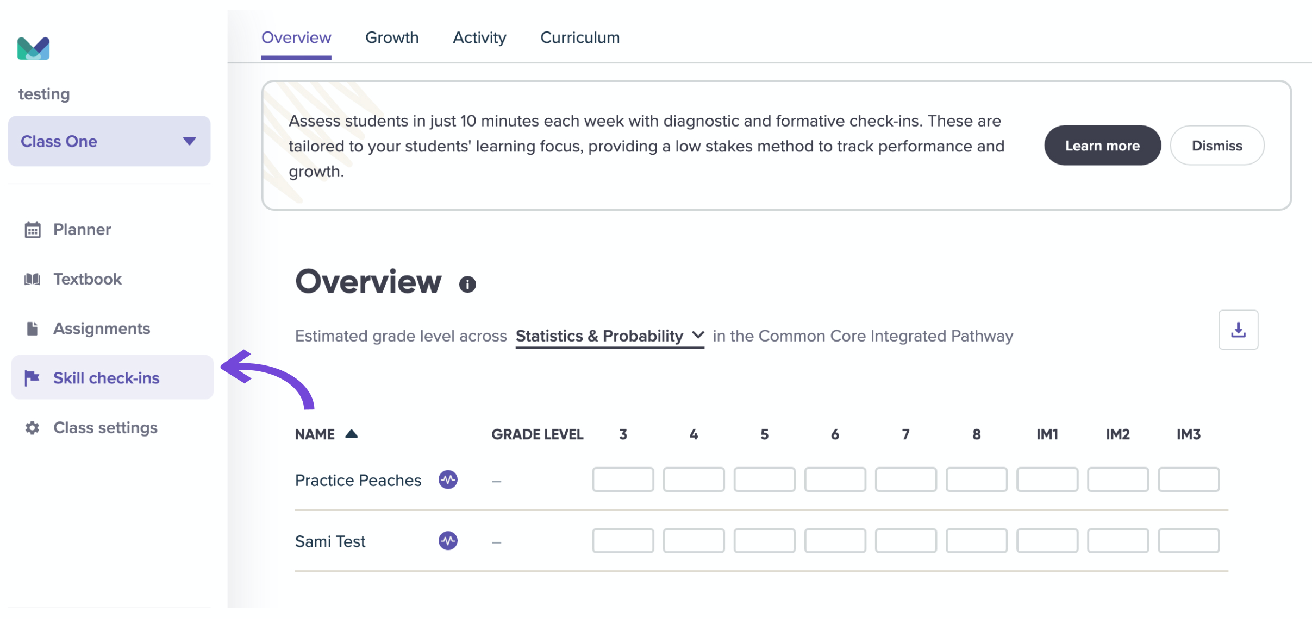
Task: Click Sami Test activity pulse icon
Action: tap(448, 541)
